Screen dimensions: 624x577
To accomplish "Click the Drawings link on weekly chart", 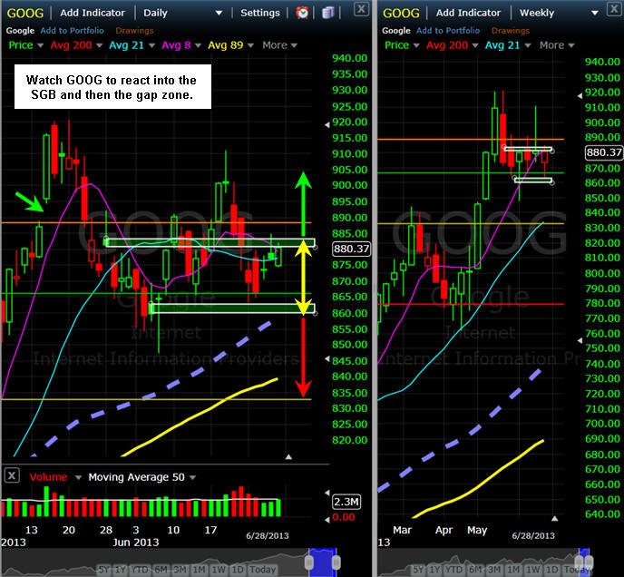I will pos(511,31).
